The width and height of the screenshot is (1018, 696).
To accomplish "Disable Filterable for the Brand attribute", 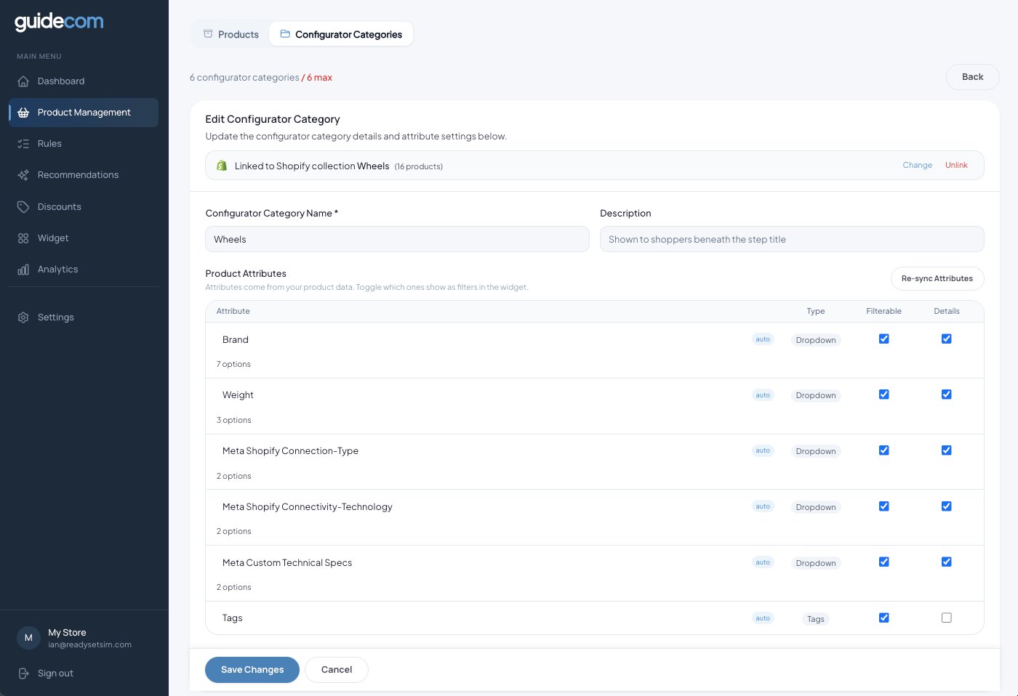I will click(x=883, y=339).
